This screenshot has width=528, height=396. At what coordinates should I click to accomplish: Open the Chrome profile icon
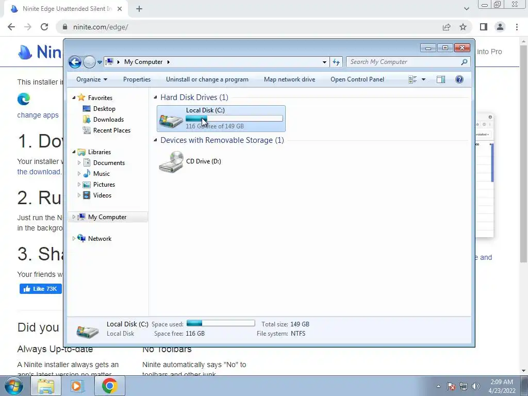point(500,27)
